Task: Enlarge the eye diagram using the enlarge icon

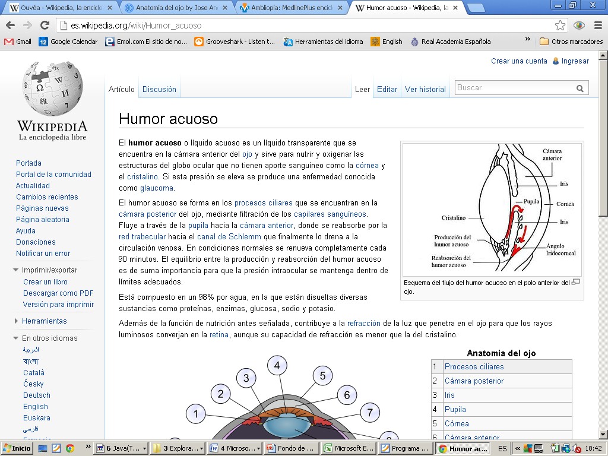Action: pos(575,283)
